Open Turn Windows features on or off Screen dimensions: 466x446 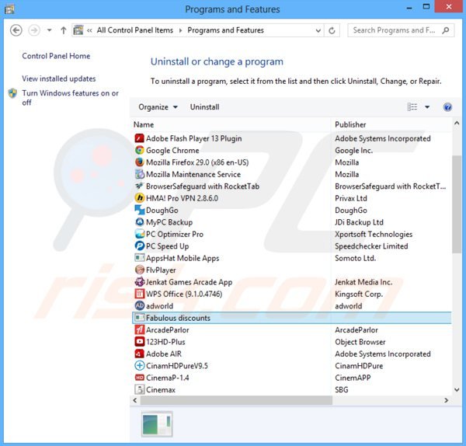(70, 98)
